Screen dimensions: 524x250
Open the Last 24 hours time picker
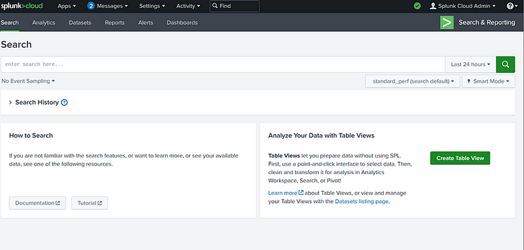point(470,64)
